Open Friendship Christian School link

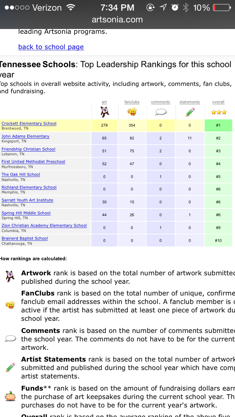pyautogui.click(x=29, y=149)
